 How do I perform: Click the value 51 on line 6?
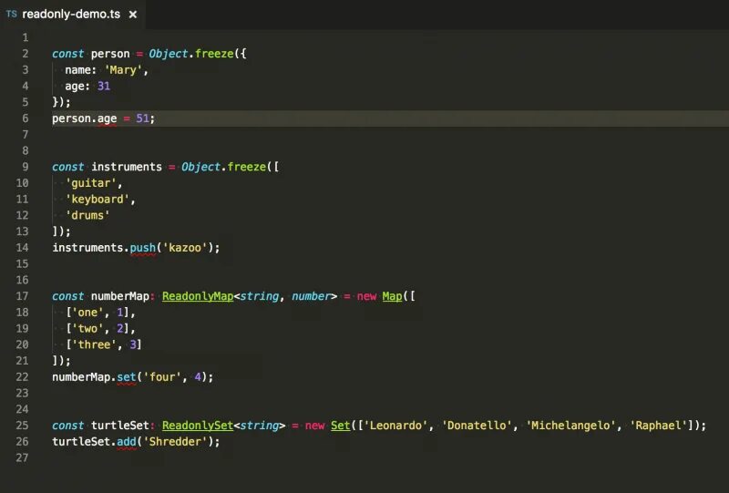point(142,118)
